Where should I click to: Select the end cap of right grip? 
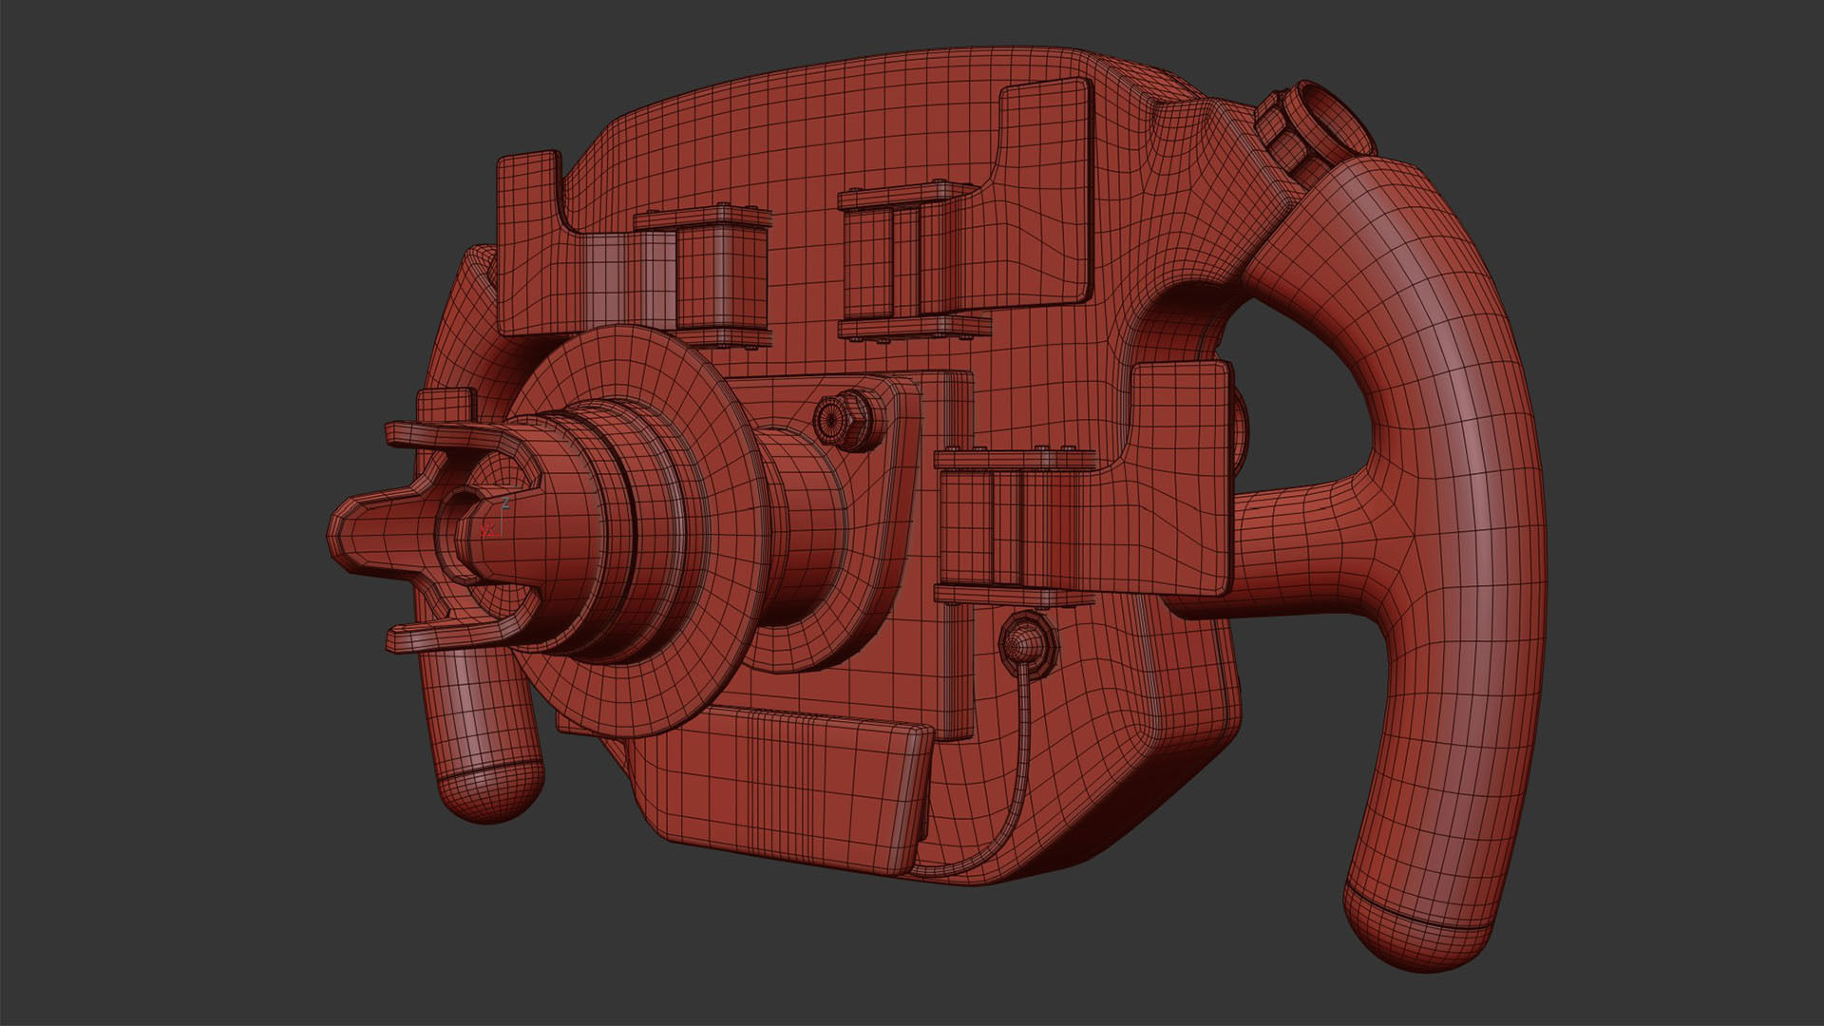tap(1415, 936)
